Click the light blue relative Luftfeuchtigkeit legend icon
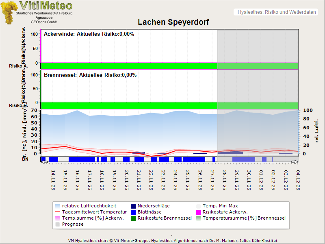 (x=58, y=206)
